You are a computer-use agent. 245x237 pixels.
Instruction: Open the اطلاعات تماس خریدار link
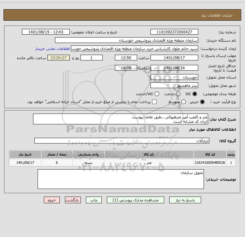52,49
